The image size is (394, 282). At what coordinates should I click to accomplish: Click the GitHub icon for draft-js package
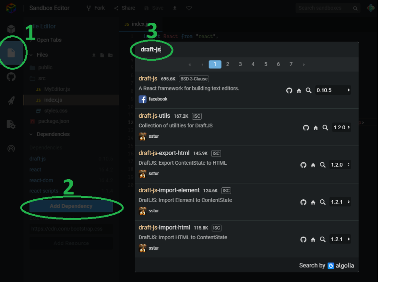(x=289, y=90)
